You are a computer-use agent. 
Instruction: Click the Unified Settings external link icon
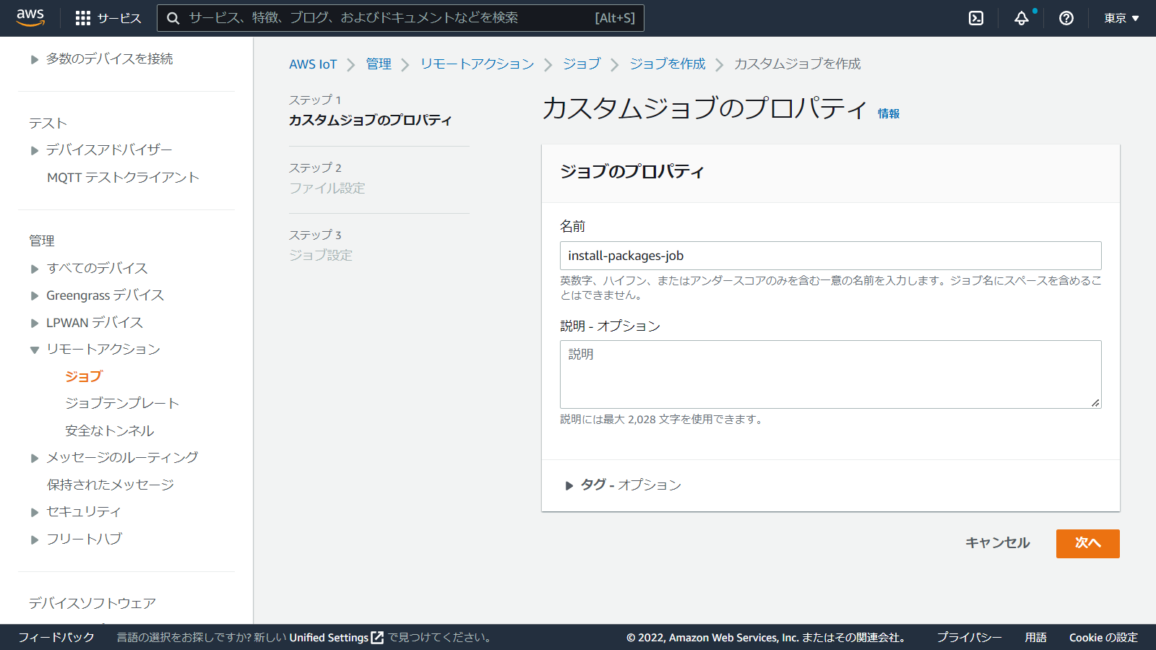pos(377,637)
